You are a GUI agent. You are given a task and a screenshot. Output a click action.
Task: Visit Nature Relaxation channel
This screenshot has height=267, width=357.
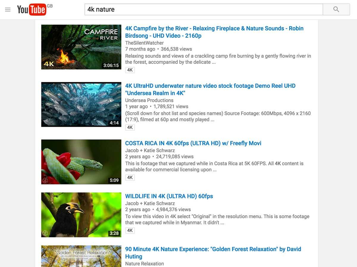point(144,263)
